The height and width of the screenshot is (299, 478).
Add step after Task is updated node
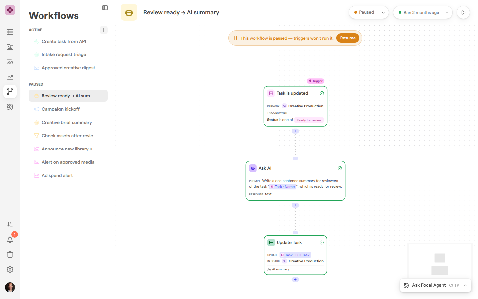[x=295, y=131]
